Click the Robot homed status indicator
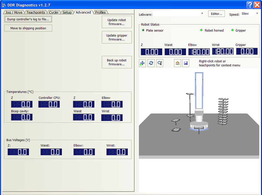The width and height of the screenshot is (262, 195). click(201, 30)
